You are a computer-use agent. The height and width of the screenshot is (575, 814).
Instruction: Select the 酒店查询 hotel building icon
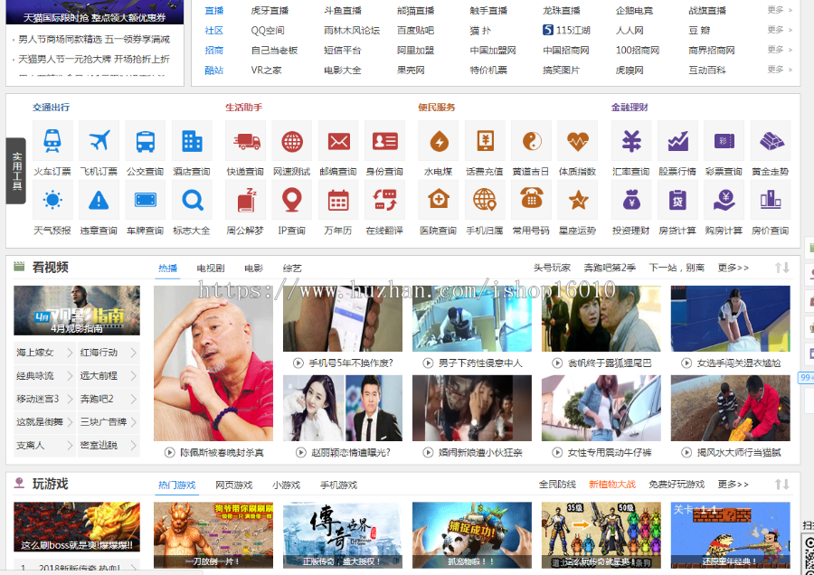coord(192,141)
